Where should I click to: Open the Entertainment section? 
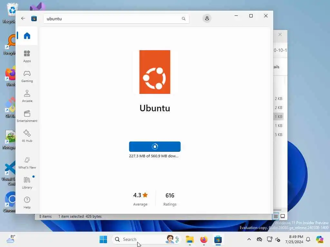pyautogui.click(x=27, y=116)
